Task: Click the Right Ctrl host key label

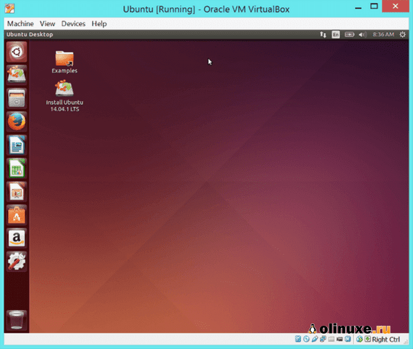Action: 386,339
